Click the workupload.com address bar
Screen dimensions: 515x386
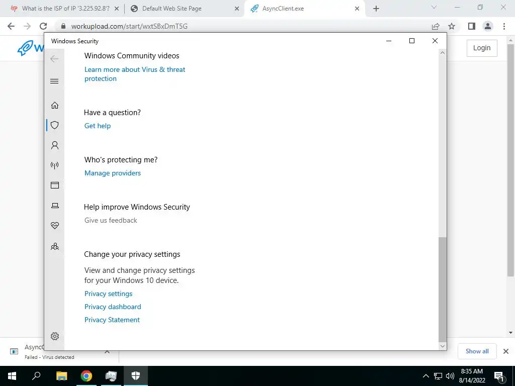(243, 26)
